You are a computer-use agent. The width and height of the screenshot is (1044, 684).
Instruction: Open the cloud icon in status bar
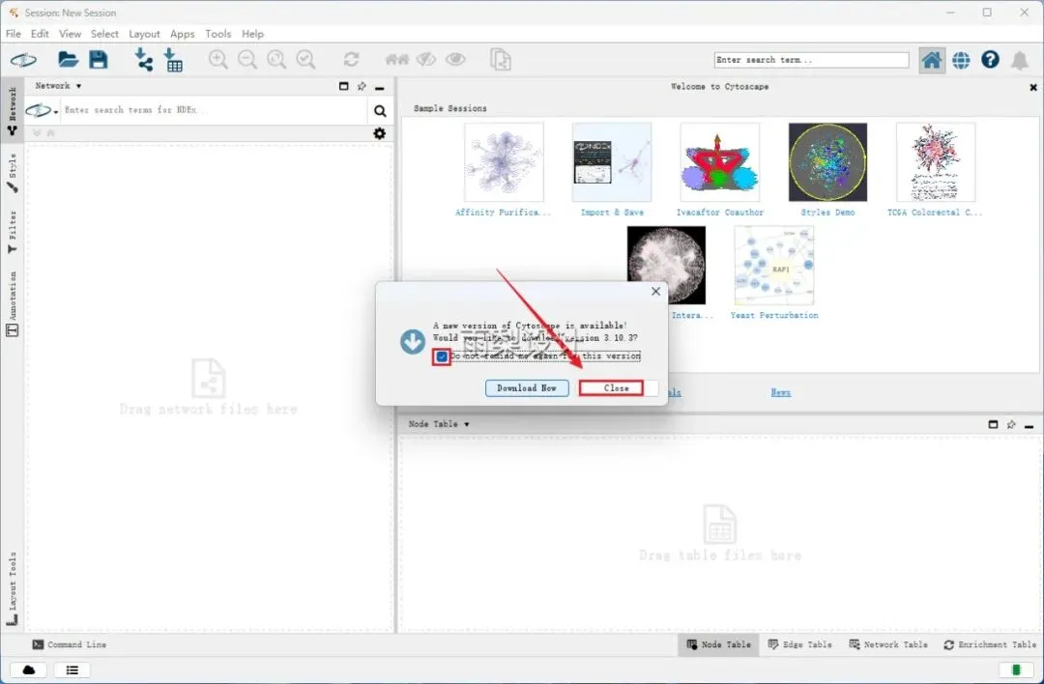[x=29, y=670]
